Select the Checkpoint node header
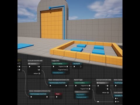 78,64
